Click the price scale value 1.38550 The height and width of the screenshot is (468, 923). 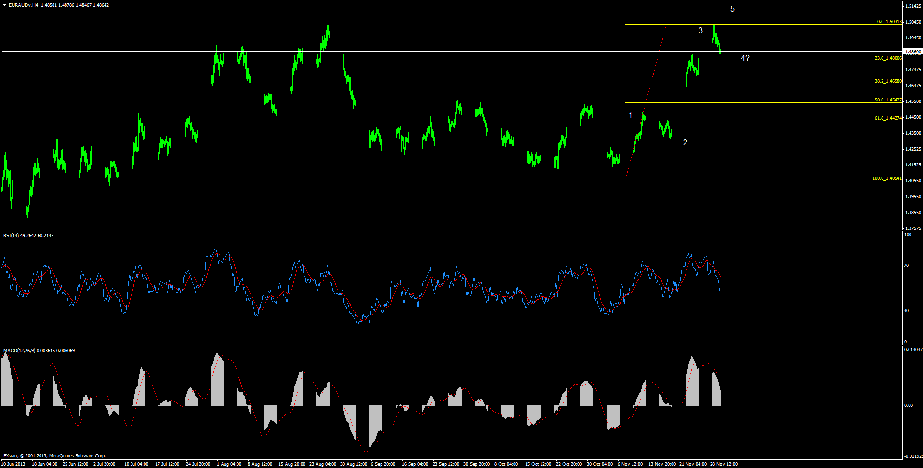click(913, 213)
